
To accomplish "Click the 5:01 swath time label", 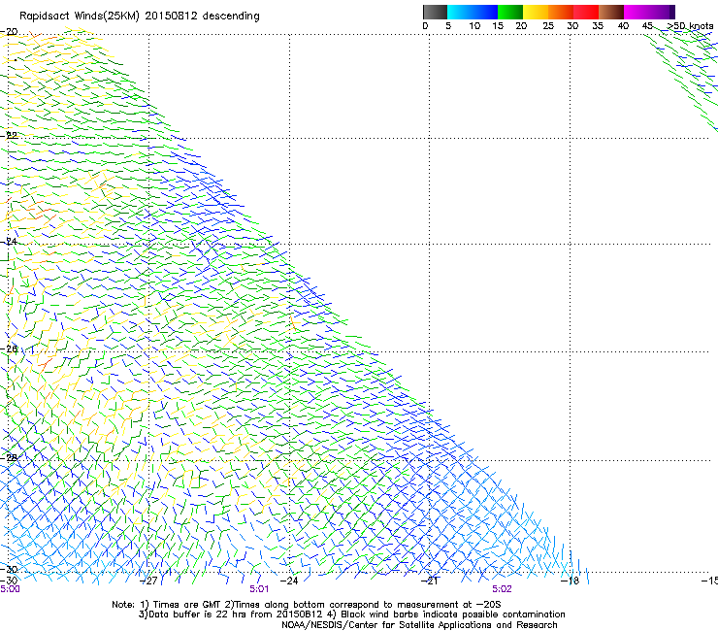I will pyautogui.click(x=259, y=589).
